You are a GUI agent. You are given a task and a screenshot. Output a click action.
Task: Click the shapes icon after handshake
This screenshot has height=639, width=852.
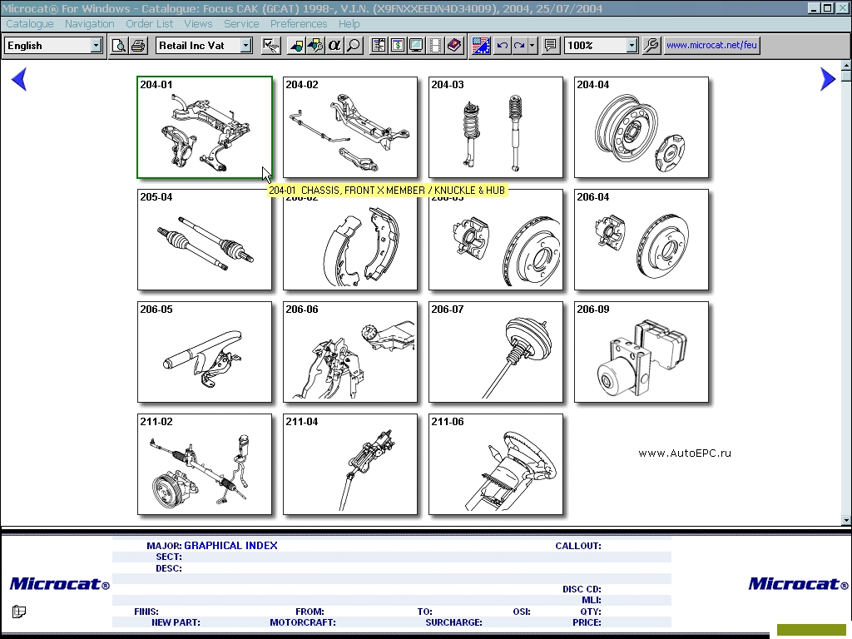(297, 46)
